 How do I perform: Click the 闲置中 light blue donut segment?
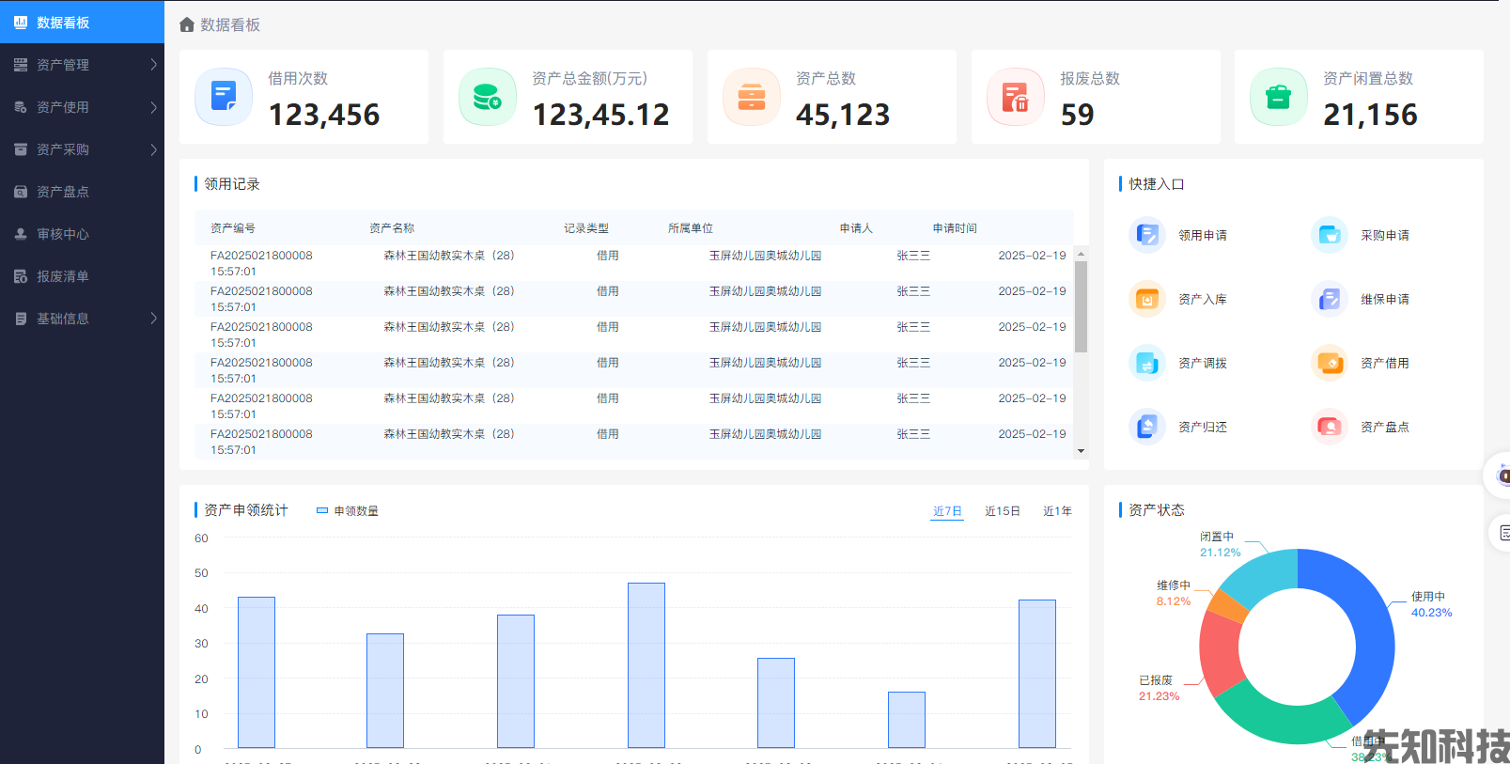tap(1265, 578)
